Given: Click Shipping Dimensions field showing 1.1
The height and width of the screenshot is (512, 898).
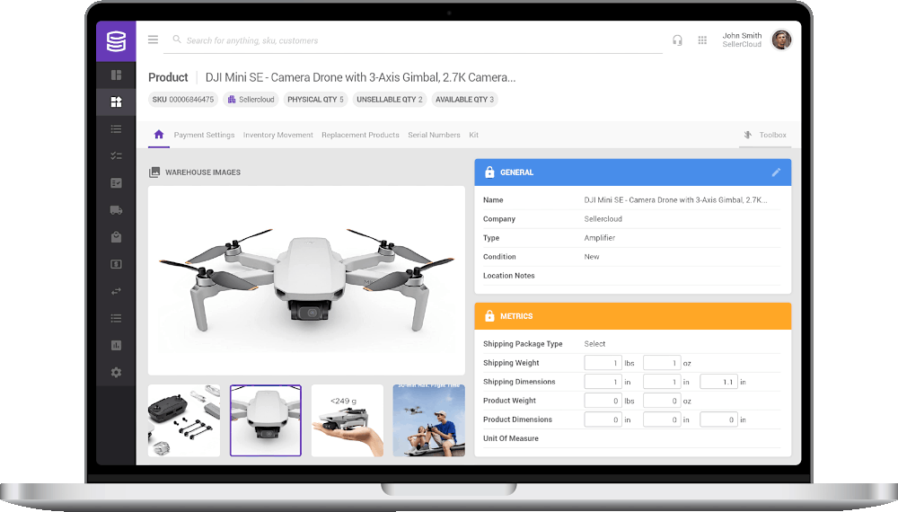Looking at the screenshot, I should point(718,382).
